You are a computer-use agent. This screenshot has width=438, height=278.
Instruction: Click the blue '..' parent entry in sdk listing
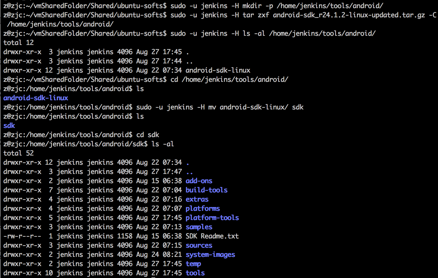coord(189,173)
